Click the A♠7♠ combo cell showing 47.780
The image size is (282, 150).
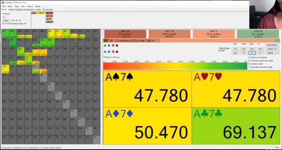(147, 89)
